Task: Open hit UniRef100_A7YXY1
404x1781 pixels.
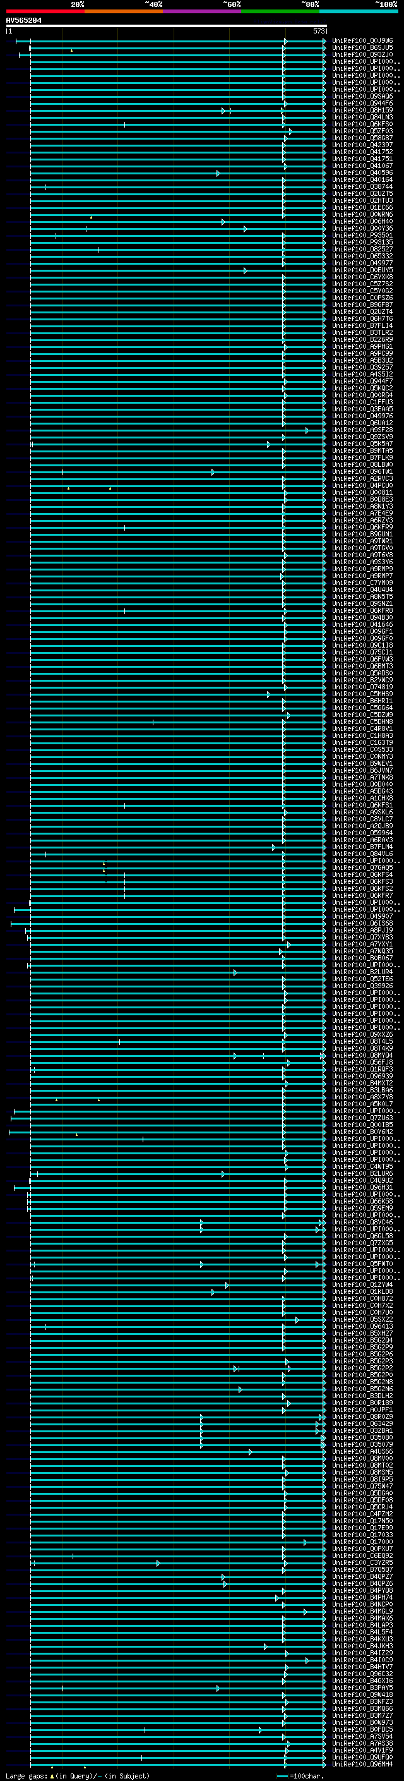Action: [x=362, y=944]
